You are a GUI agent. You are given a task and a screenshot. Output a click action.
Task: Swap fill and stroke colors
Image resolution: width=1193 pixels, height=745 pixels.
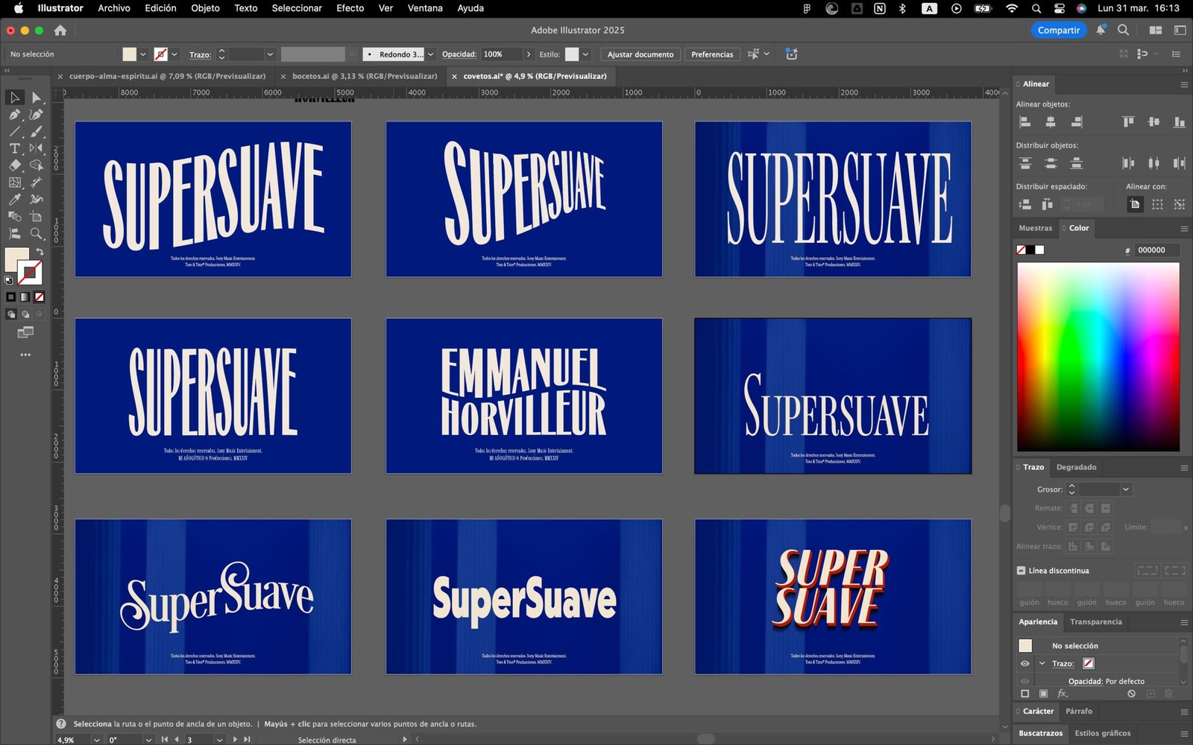click(x=40, y=252)
